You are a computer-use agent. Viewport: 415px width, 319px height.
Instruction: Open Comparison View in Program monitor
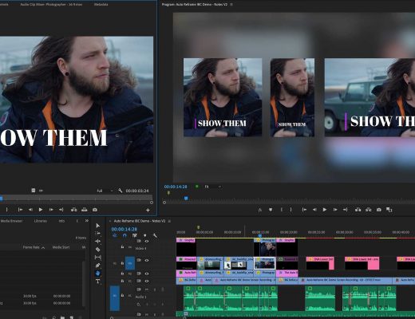[389, 210]
